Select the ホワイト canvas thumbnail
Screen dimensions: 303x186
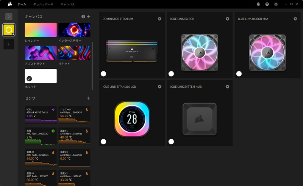pos(41,76)
